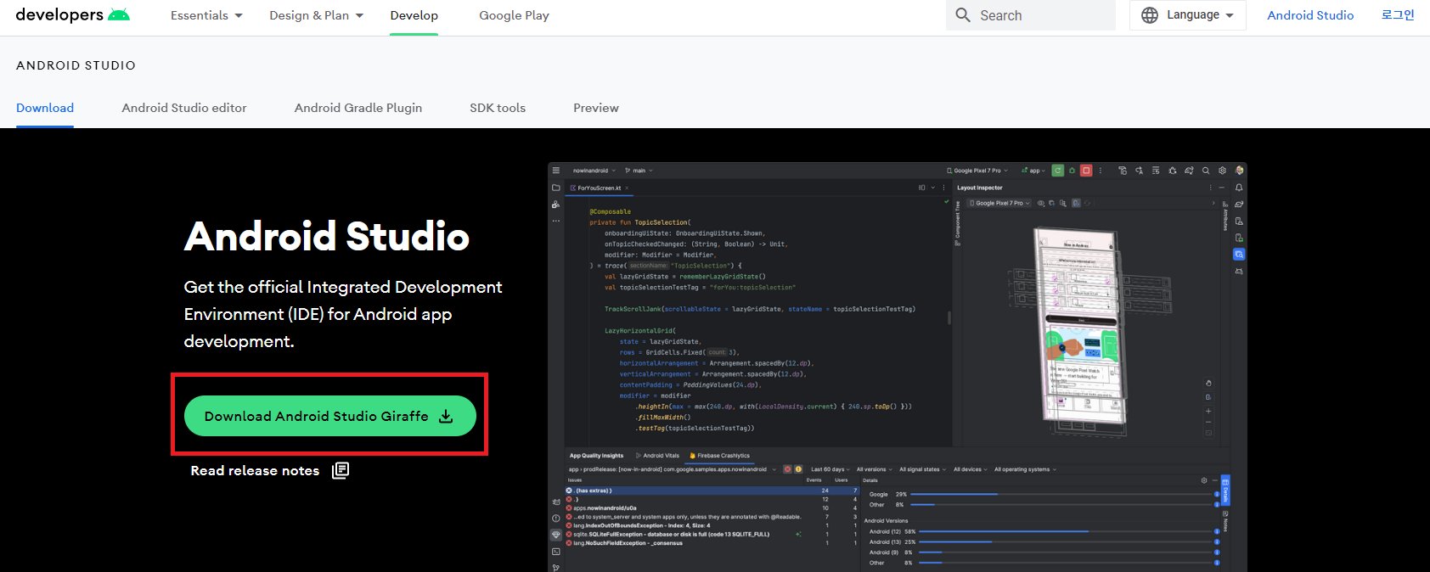Open the Preview tab

click(x=596, y=108)
